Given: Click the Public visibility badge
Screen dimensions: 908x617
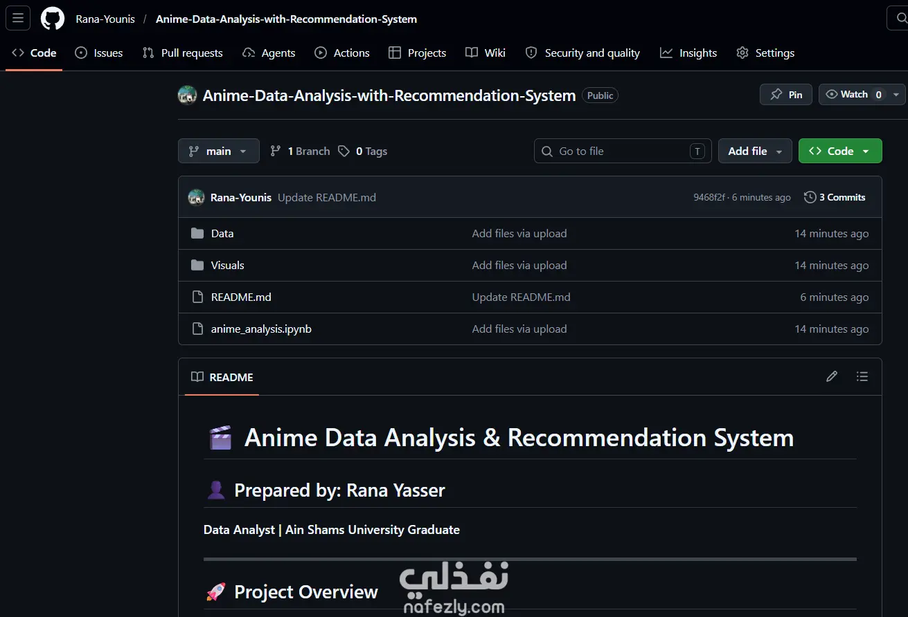Looking at the screenshot, I should click(600, 95).
